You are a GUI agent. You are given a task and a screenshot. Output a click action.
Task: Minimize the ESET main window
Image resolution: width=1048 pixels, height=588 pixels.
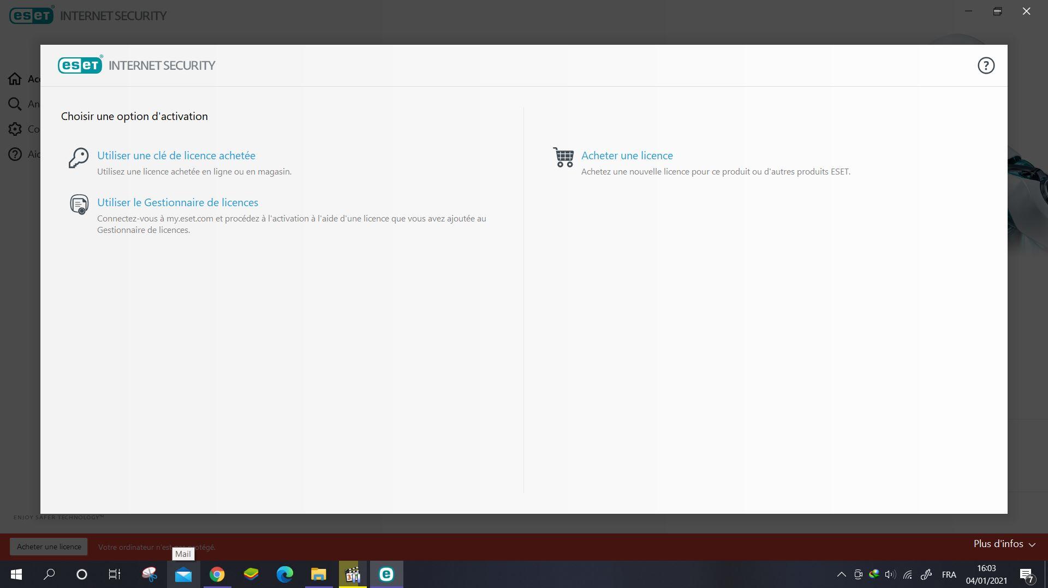(x=968, y=11)
